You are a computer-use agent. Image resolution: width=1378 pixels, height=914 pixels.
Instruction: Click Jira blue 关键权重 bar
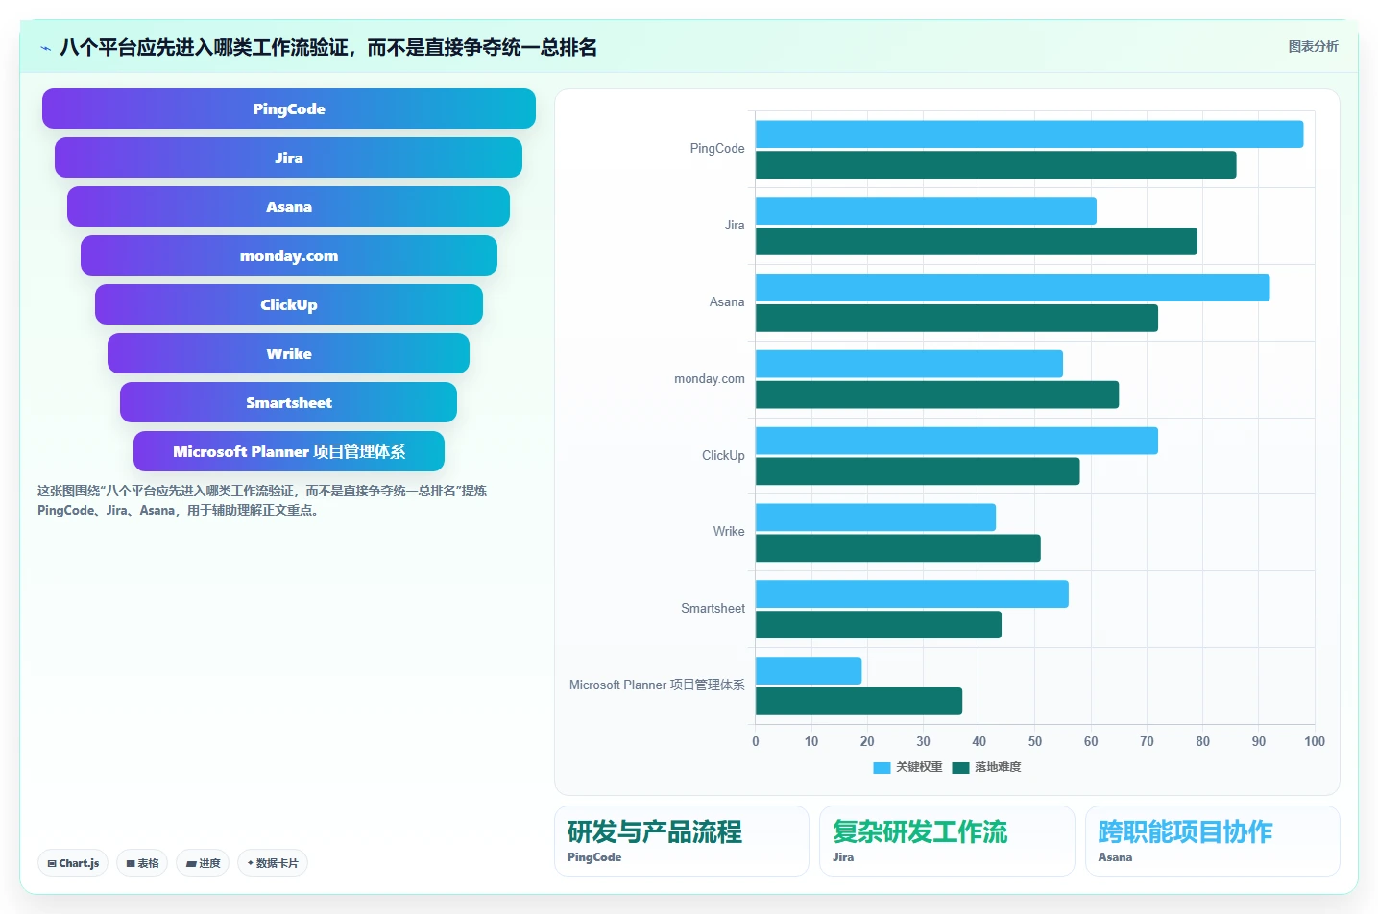tap(926, 211)
